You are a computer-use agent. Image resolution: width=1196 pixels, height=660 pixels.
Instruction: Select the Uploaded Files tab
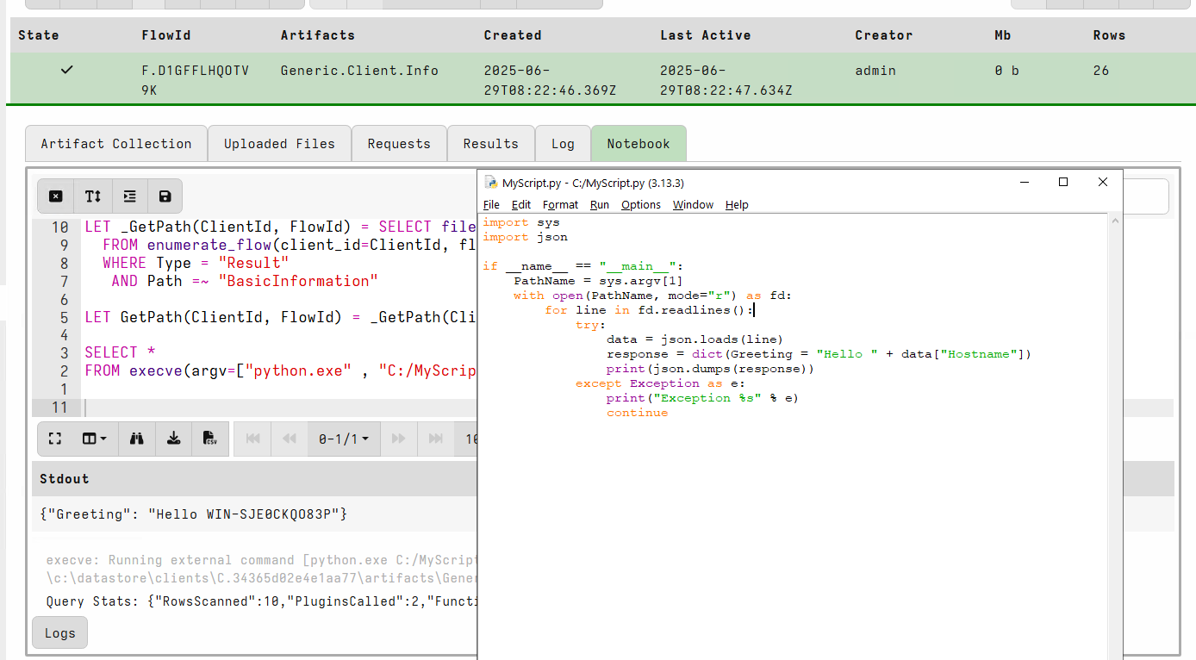(x=279, y=143)
